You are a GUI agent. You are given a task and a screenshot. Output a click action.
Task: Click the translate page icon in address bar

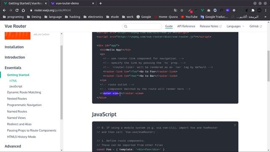pyautogui.click(x=175, y=10)
